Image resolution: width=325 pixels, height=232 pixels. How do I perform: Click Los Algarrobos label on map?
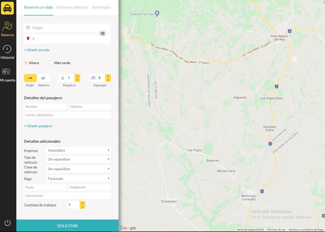point(271,98)
